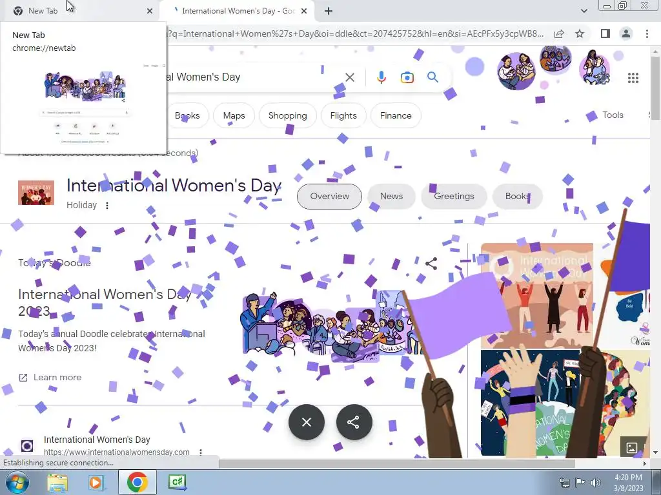661x495 pixels.
Task: Search by image with camera icon
Action: point(407,77)
